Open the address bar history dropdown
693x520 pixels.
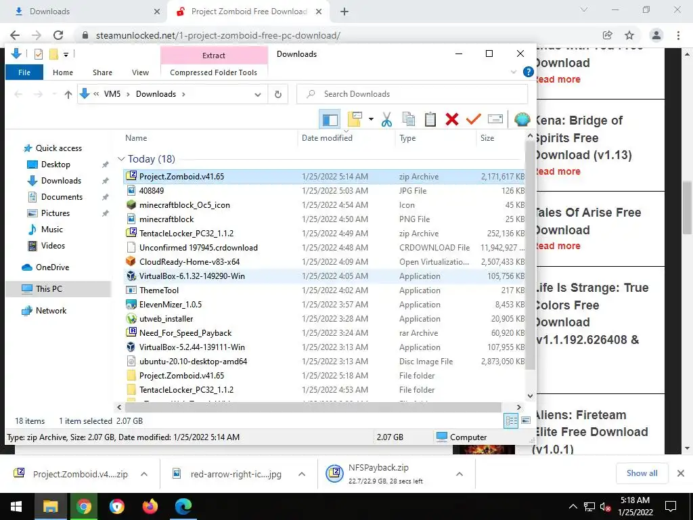tap(258, 94)
